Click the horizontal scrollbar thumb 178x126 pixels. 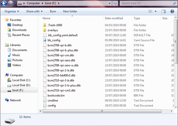[x=102, y=111]
